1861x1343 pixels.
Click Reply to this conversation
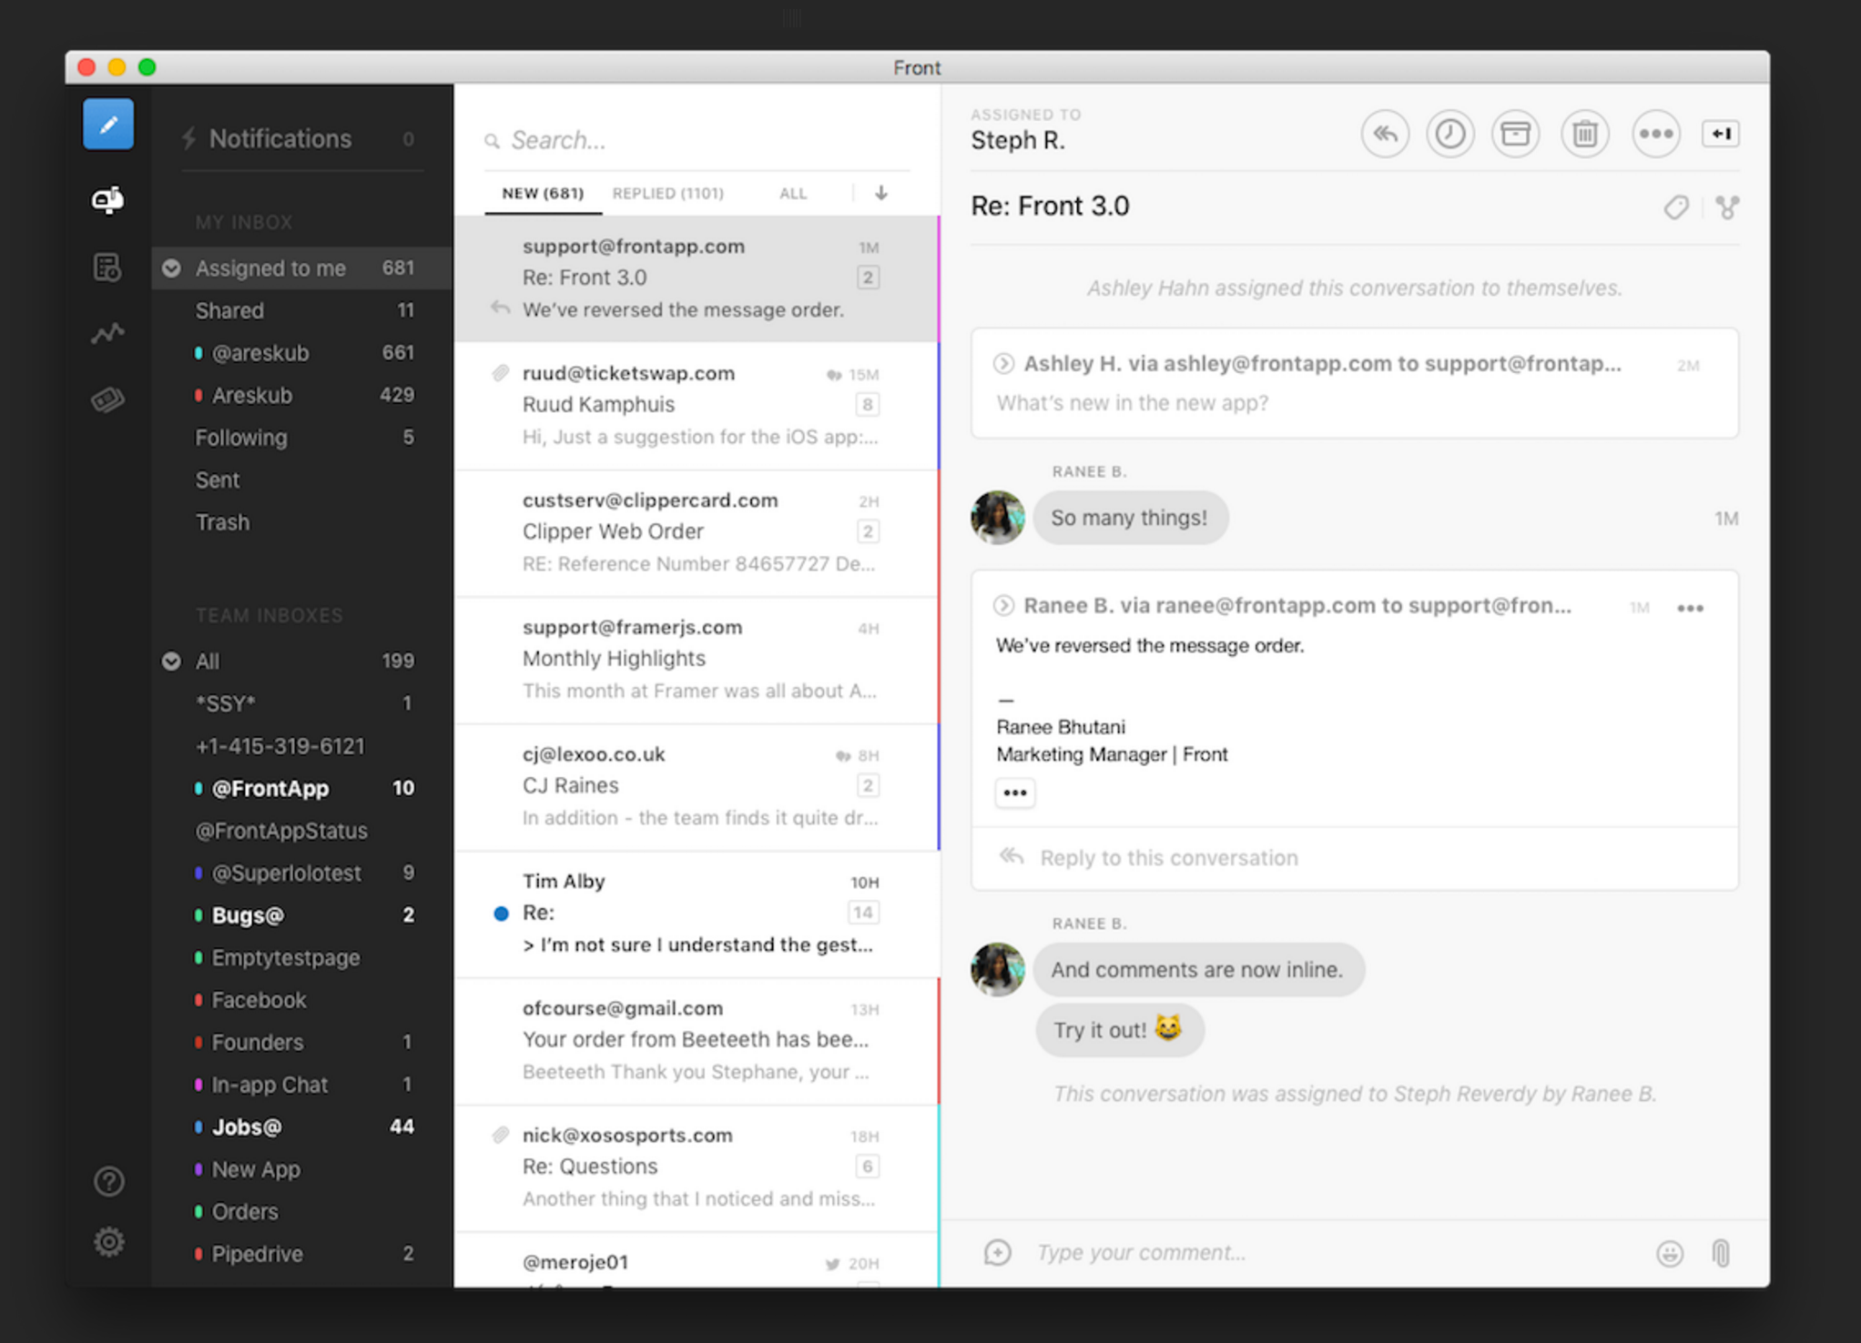(1168, 858)
